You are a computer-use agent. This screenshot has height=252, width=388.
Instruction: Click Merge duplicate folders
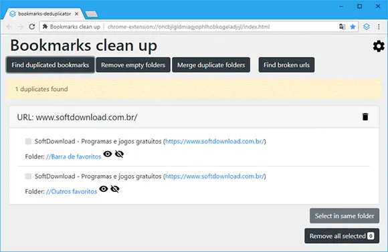click(x=211, y=65)
